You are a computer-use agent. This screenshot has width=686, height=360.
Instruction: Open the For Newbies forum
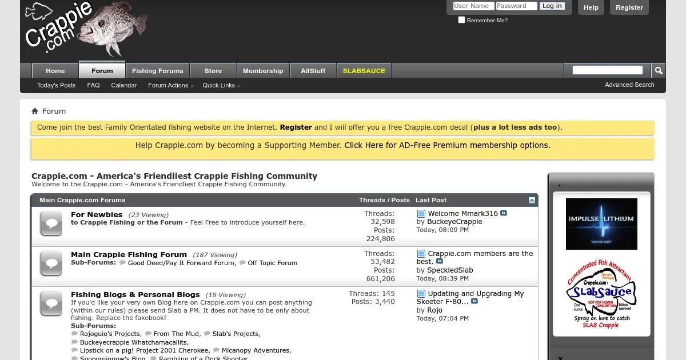(97, 214)
